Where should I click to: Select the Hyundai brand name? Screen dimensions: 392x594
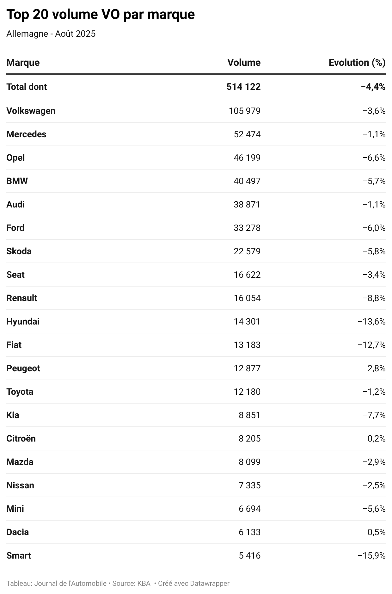point(23,322)
